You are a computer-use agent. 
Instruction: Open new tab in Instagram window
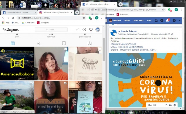pos(77,12)
